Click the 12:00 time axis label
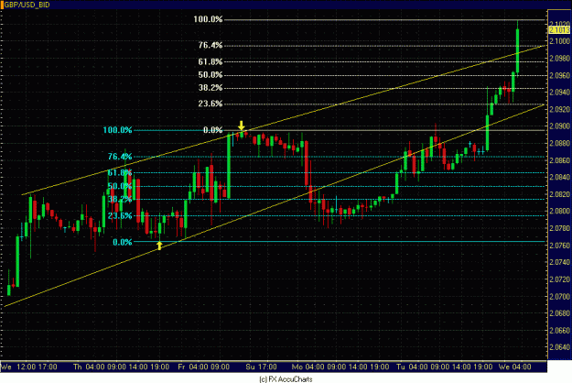The image size is (572, 383). point(26,367)
